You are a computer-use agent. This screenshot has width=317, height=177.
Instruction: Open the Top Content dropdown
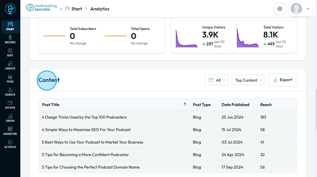coord(248,80)
